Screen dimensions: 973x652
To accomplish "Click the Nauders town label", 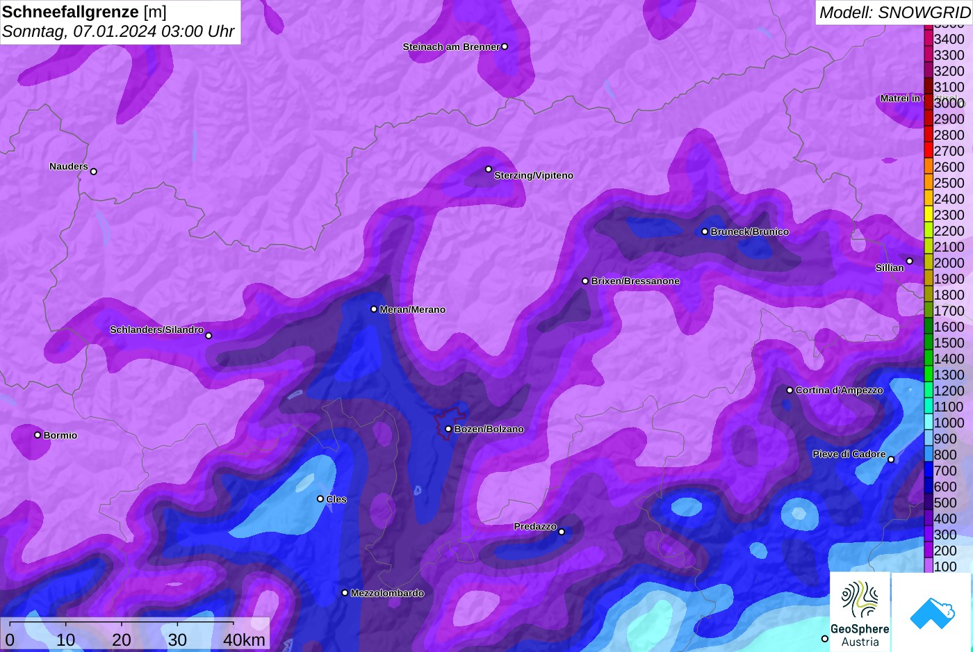I will tap(69, 166).
